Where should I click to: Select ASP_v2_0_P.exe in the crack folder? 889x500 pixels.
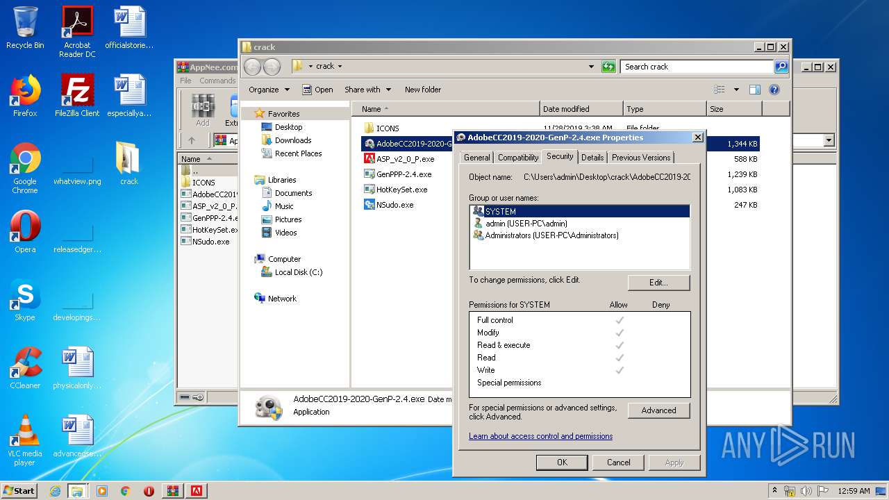tap(399, 159)
